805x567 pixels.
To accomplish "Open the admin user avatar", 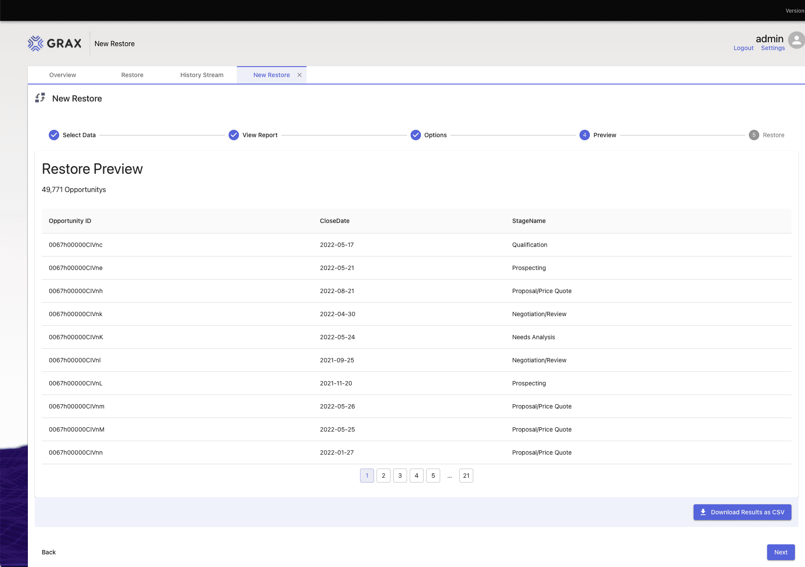I will click(796, 40).
